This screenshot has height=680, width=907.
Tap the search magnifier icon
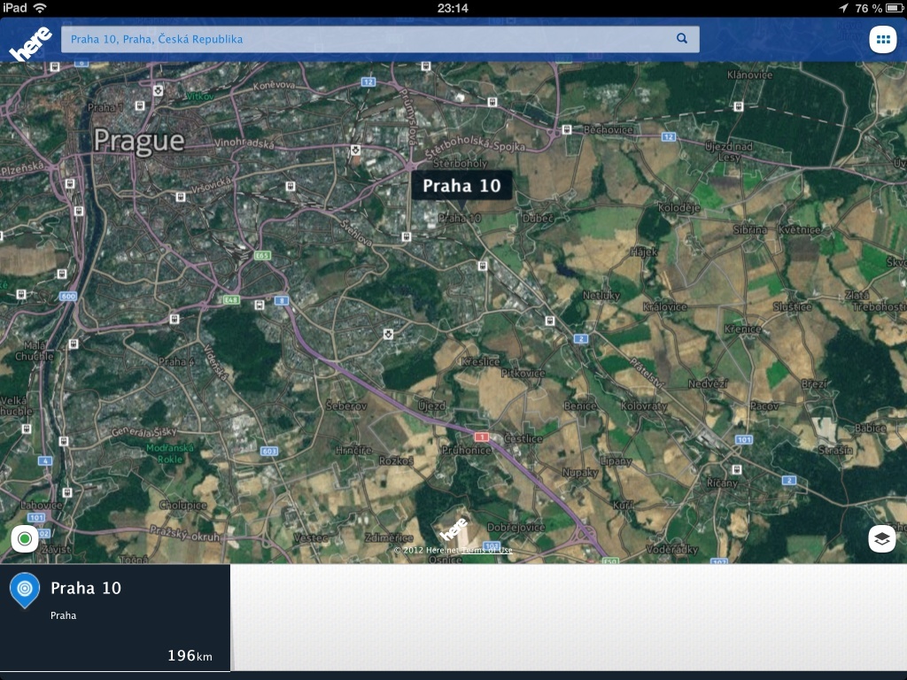(681, 38)
